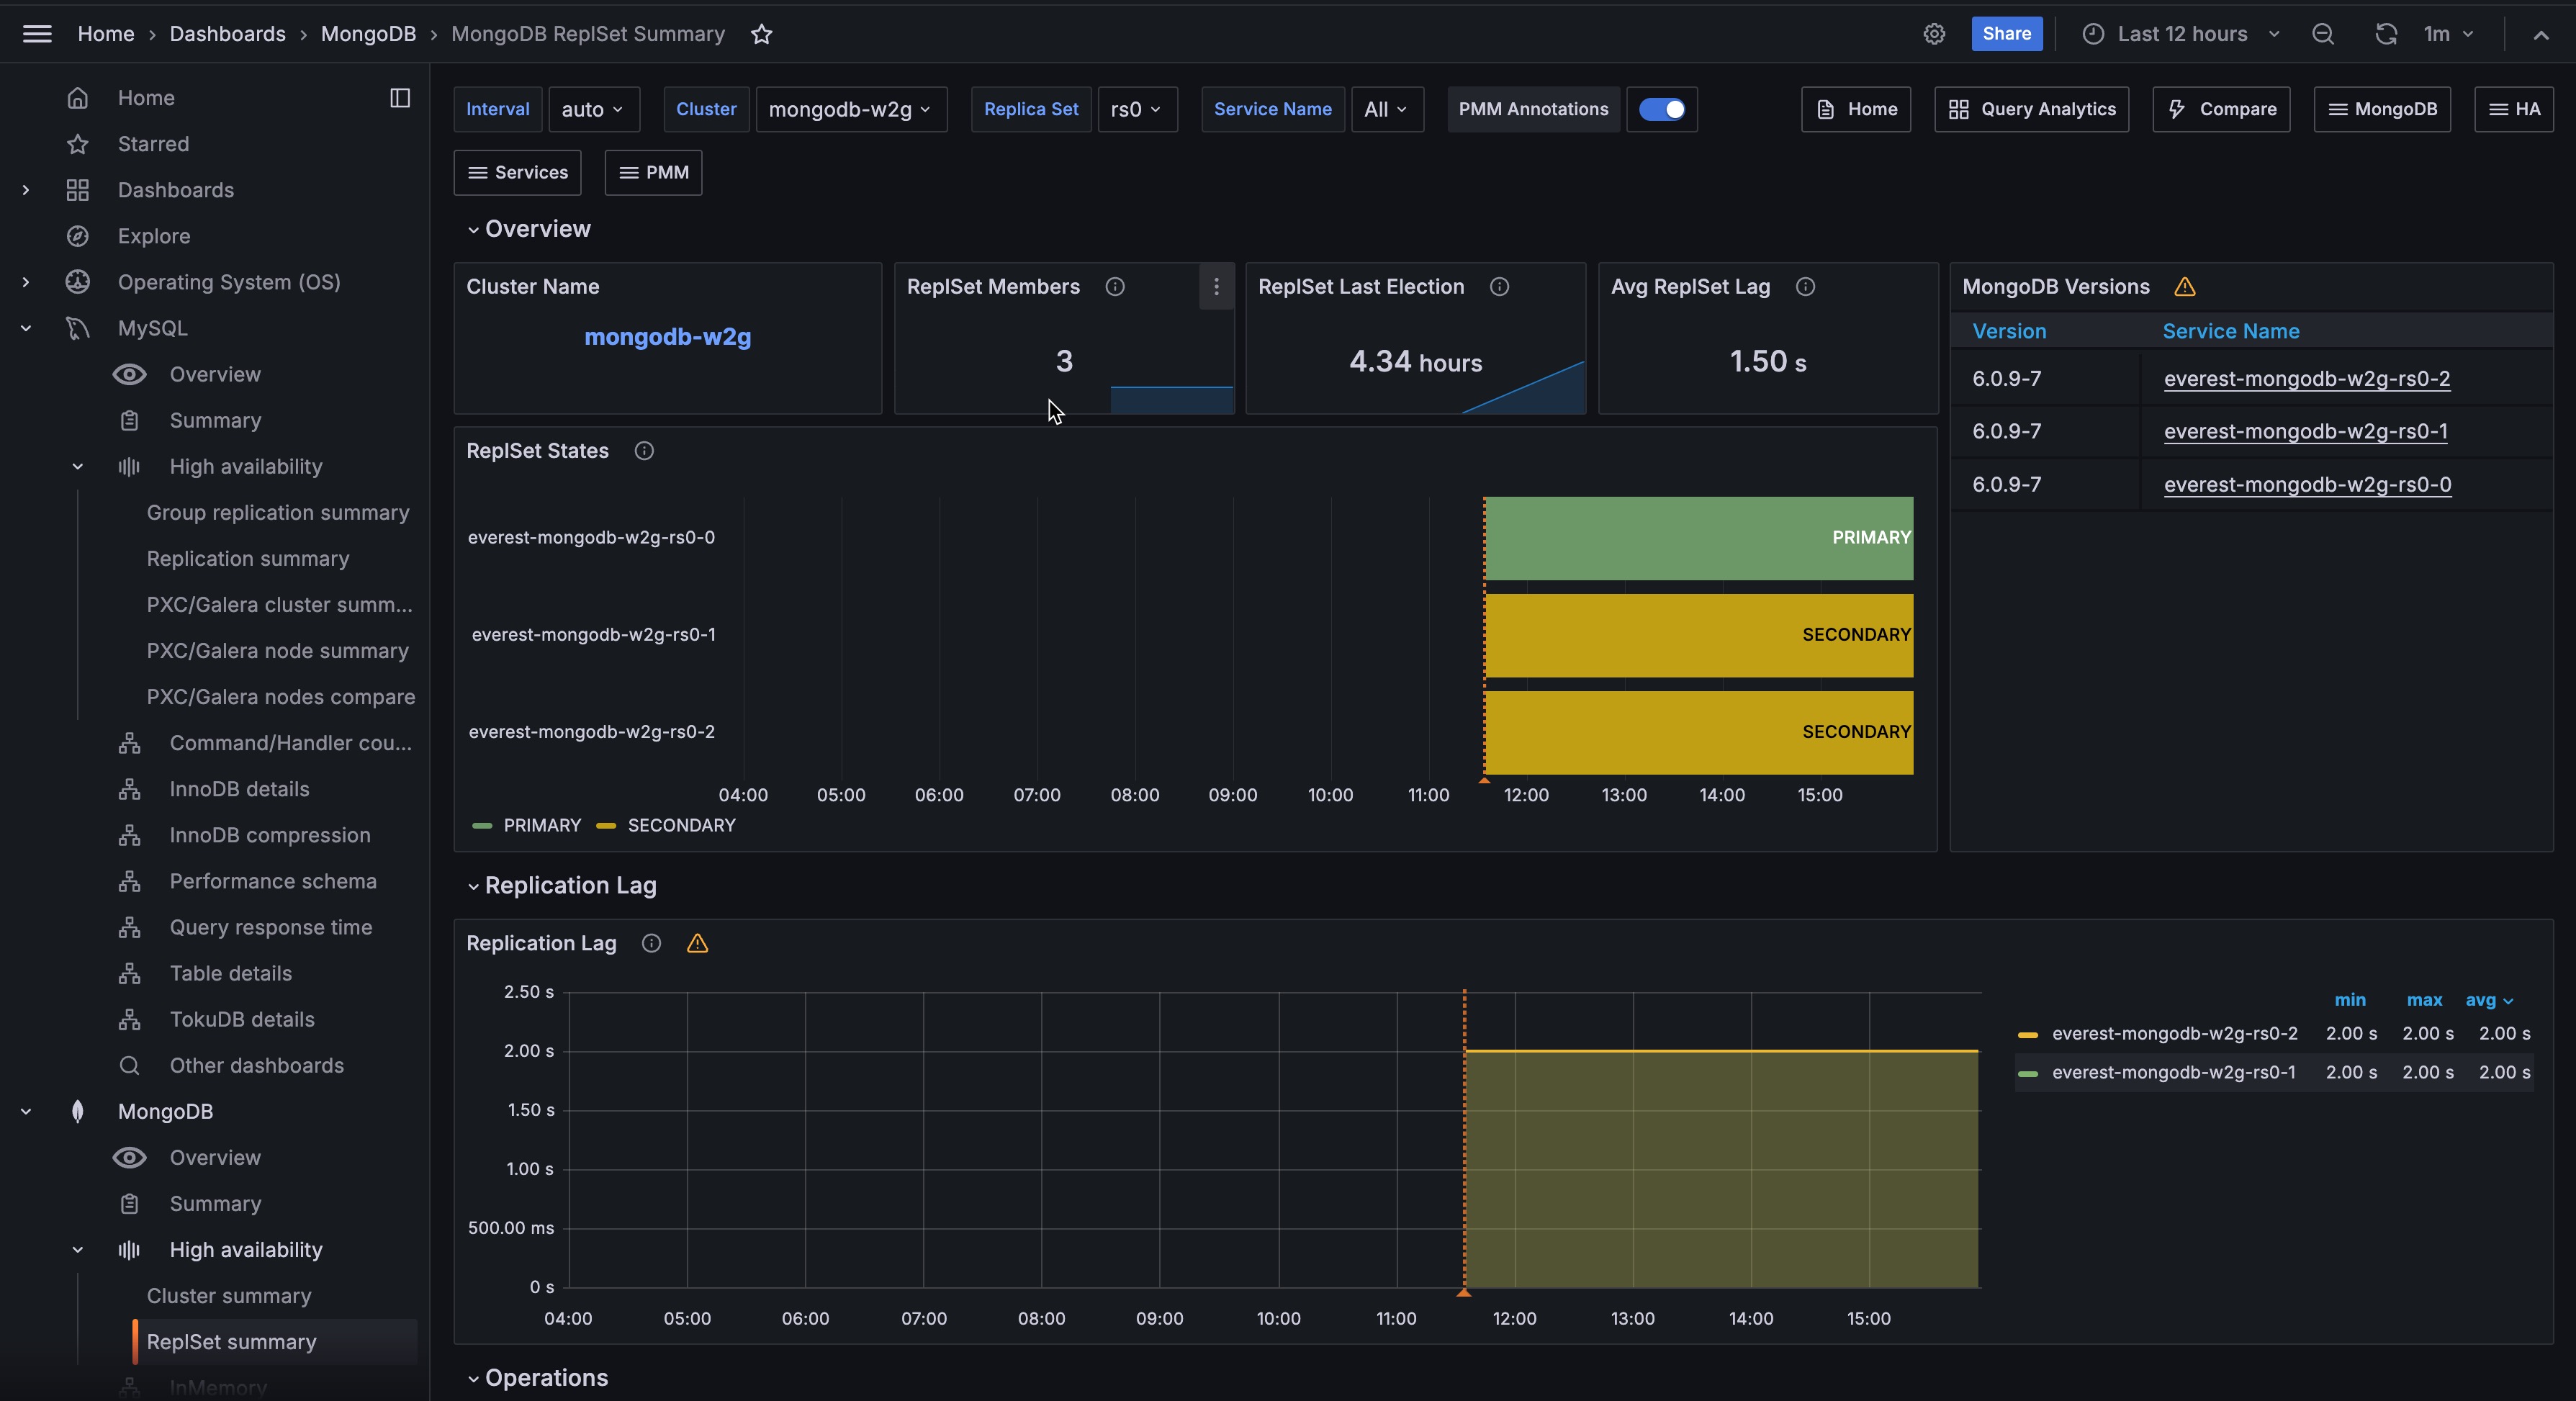Click the Other dashboards search icon
The height and width of the screenshot is (1401, 2576).
[x=129, y=1065]
